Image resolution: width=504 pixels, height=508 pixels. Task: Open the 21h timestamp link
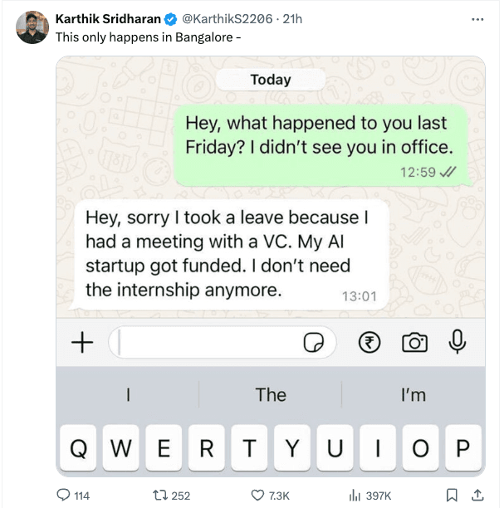[x=293, y=18]
